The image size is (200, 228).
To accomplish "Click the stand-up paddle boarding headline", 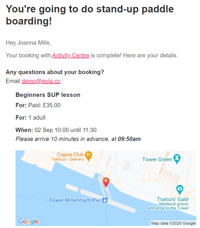I will point(90,15).
